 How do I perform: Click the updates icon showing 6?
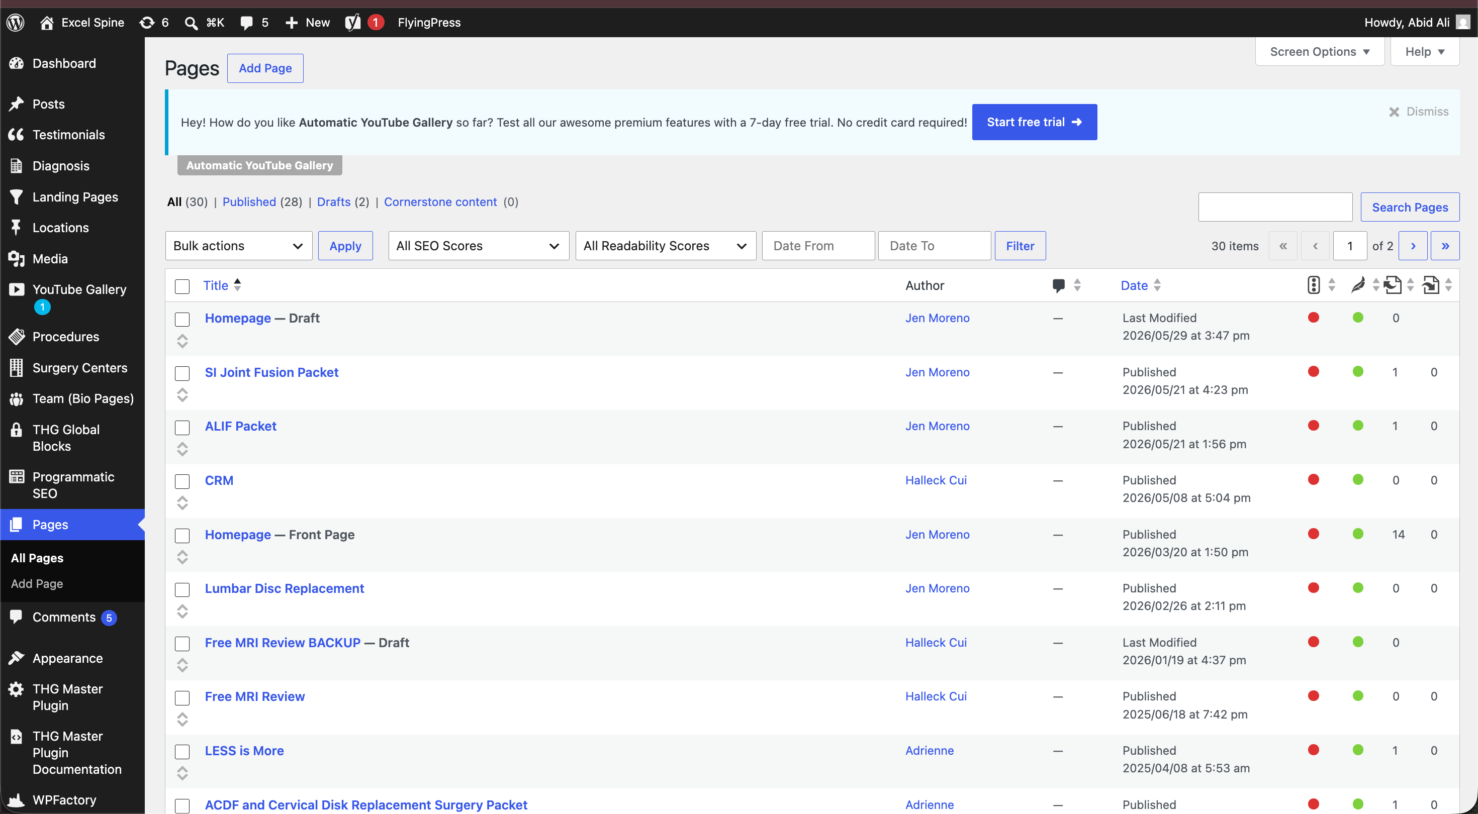[154, 23]
